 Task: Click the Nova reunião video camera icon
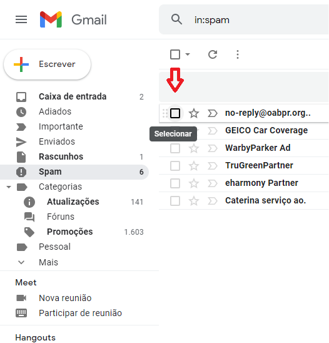21,298
